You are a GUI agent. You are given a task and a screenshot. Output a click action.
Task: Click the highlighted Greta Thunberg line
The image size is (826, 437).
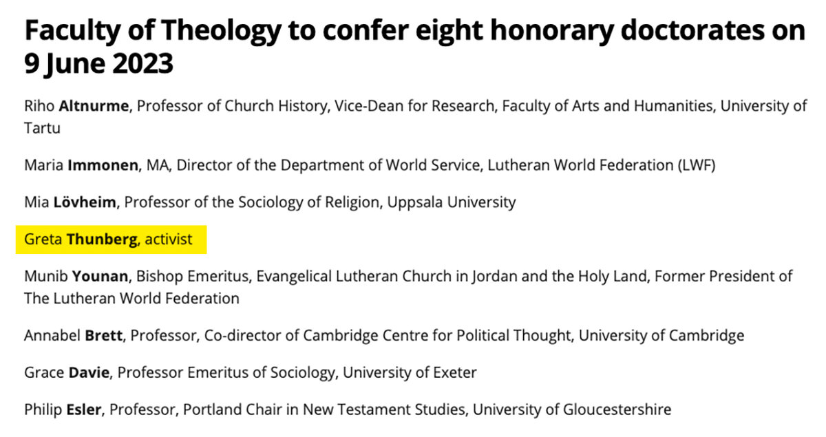pos(112,239)
